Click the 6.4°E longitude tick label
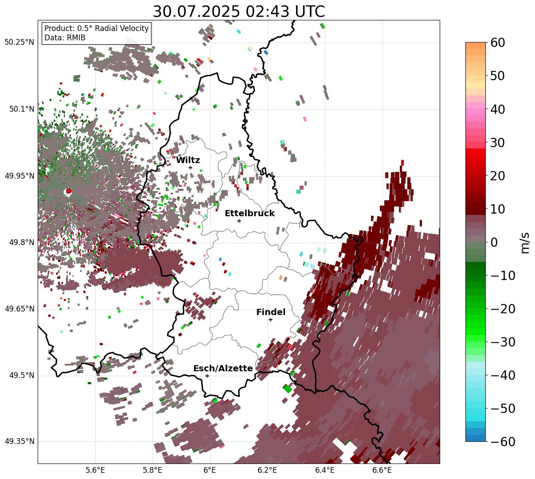The height and width of the screenshot is (479, 535). coord(325,471)
